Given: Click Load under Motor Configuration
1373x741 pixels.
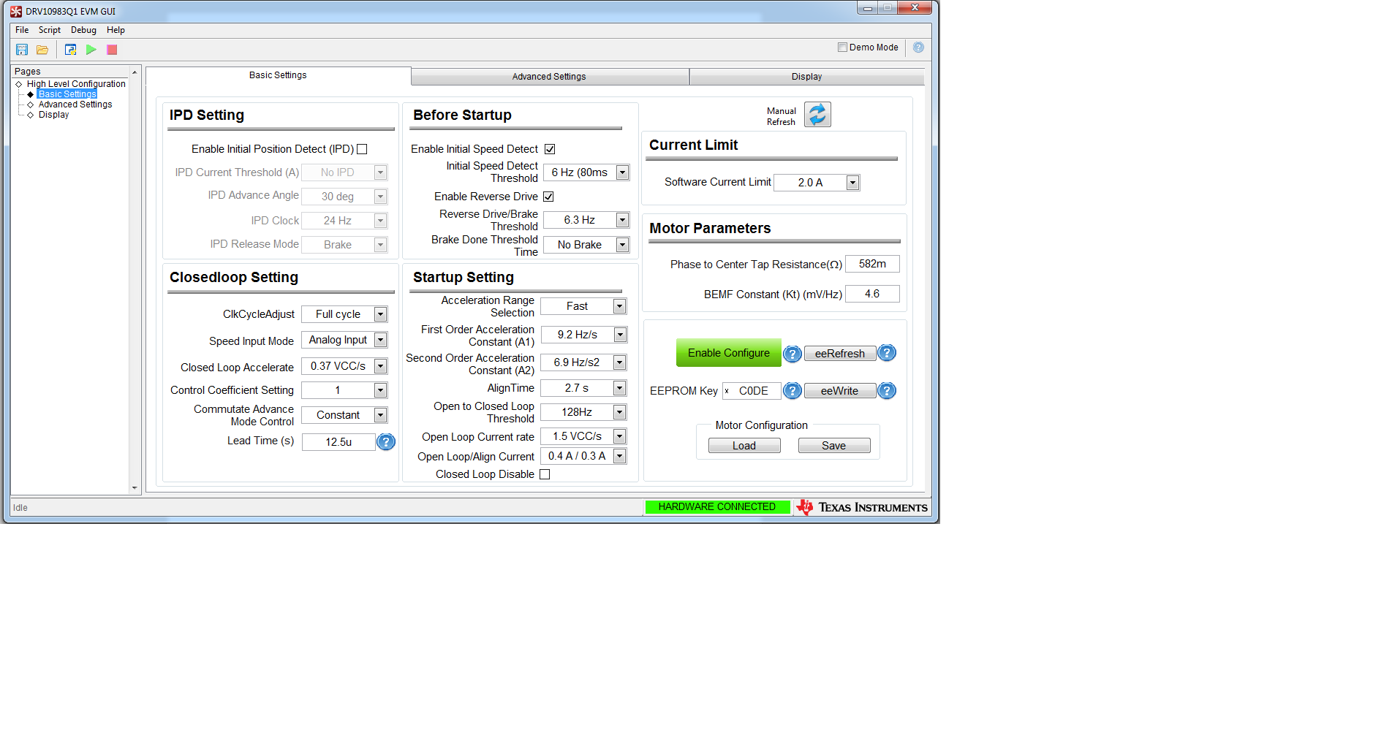Looking at the screenshot, I should click(744, 446).
